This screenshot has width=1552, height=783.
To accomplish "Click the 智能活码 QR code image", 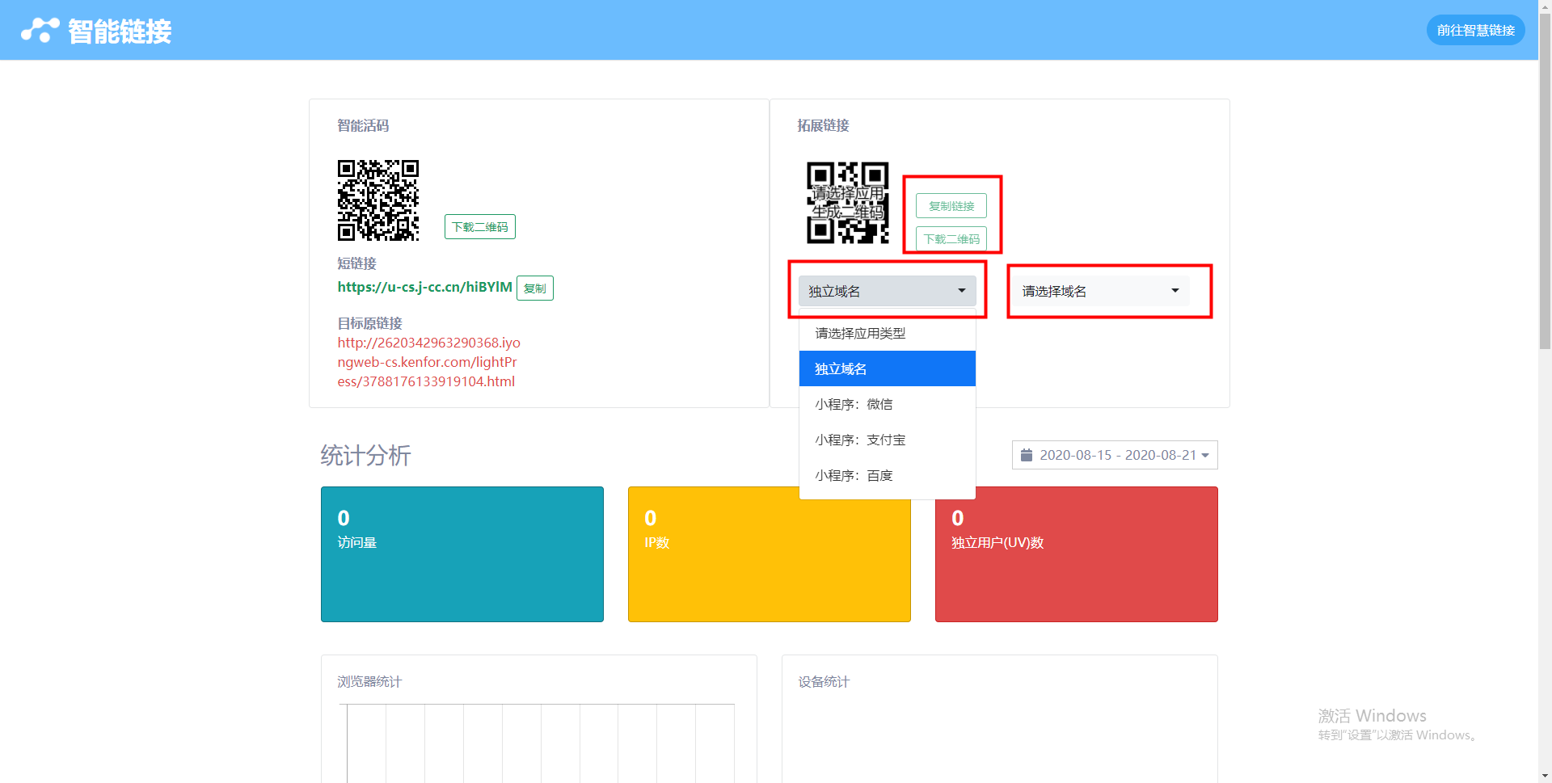I will point(377,200).
